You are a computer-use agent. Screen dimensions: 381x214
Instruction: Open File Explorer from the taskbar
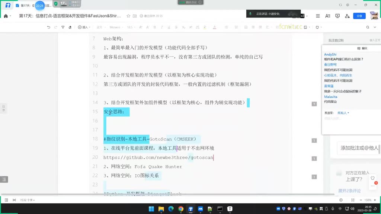(161, 209)
